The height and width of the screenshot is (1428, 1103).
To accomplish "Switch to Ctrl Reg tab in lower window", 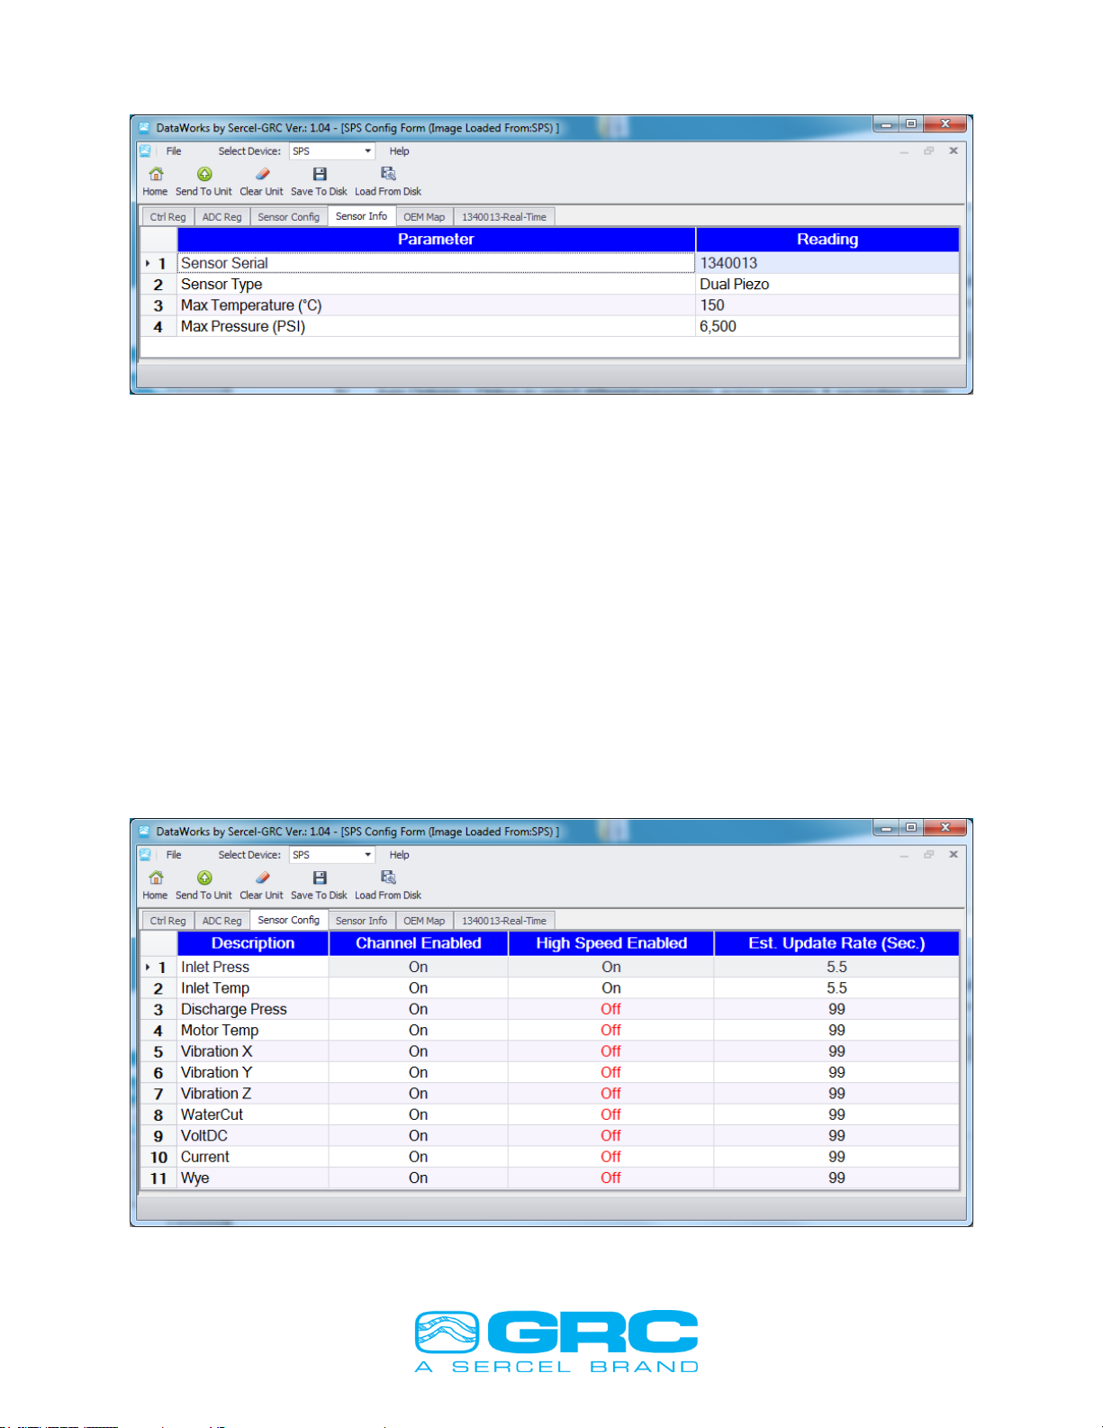I will (x=167, y=921).
